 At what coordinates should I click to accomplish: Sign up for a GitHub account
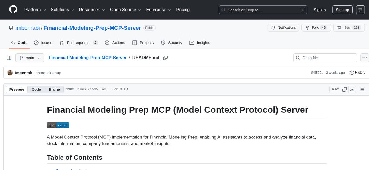pos(342,10)
